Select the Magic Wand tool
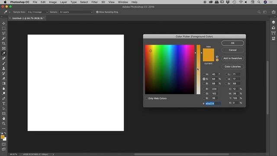Screen dimensions: 277x156 [4, 39]
